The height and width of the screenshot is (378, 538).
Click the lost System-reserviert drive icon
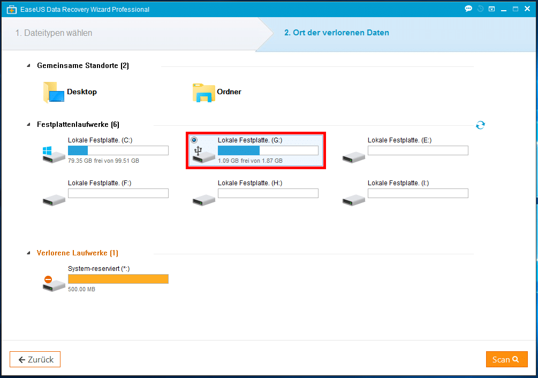54,284
